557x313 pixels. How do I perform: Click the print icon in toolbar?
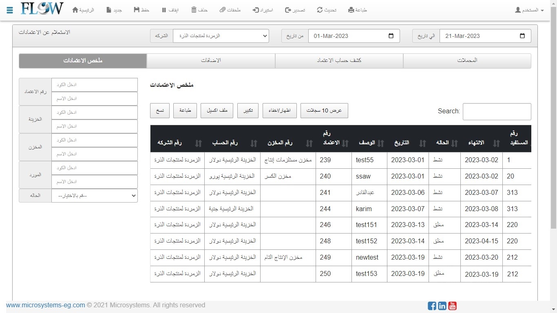click(351, 10)
